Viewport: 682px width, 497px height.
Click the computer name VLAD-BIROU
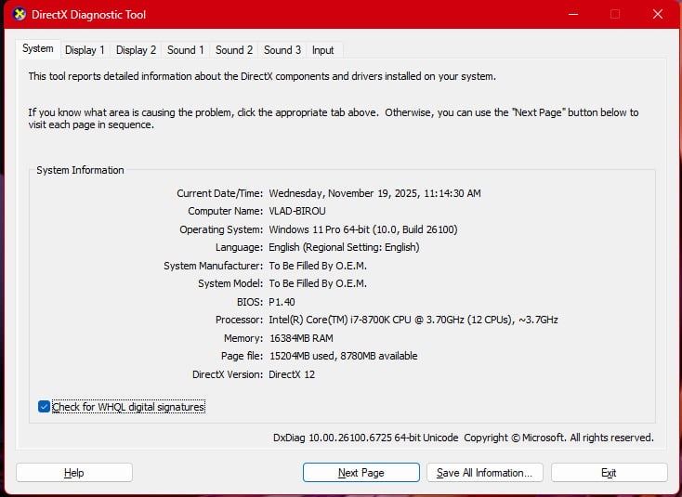297,211
